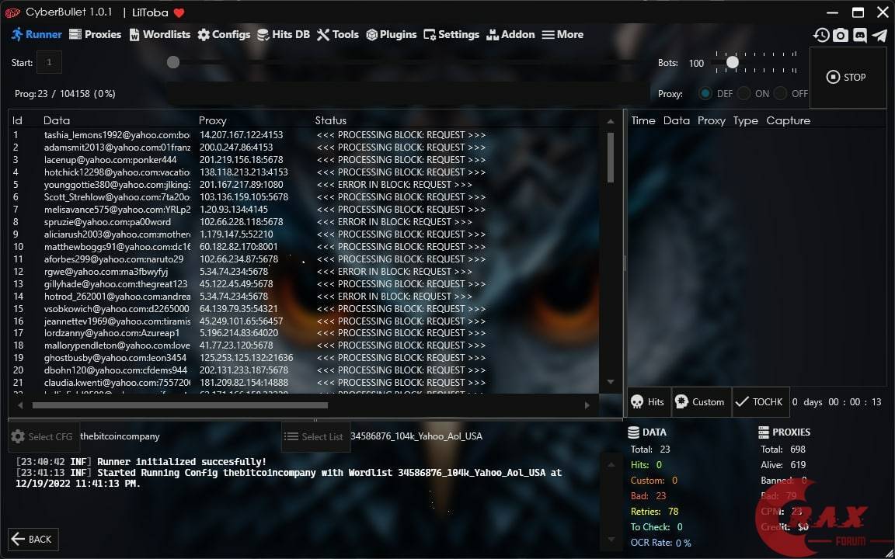This screenshot has height=559, width=895.
Task: Click the Prog: 23 / 104158 progress text
Action: point(65,93)
